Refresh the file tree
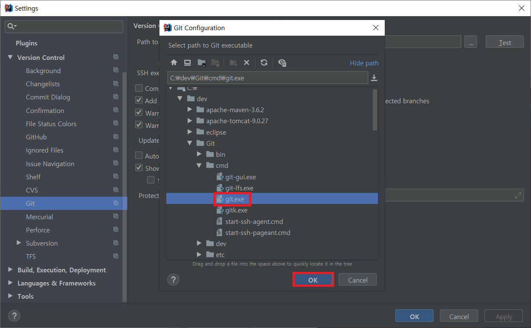The width and height of the screenshot is (531, 328). [x=264, y=62]
